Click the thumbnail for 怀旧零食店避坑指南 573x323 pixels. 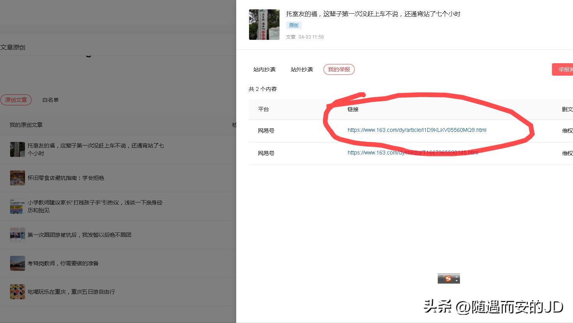pyautogui.click(x=17, y=177)
